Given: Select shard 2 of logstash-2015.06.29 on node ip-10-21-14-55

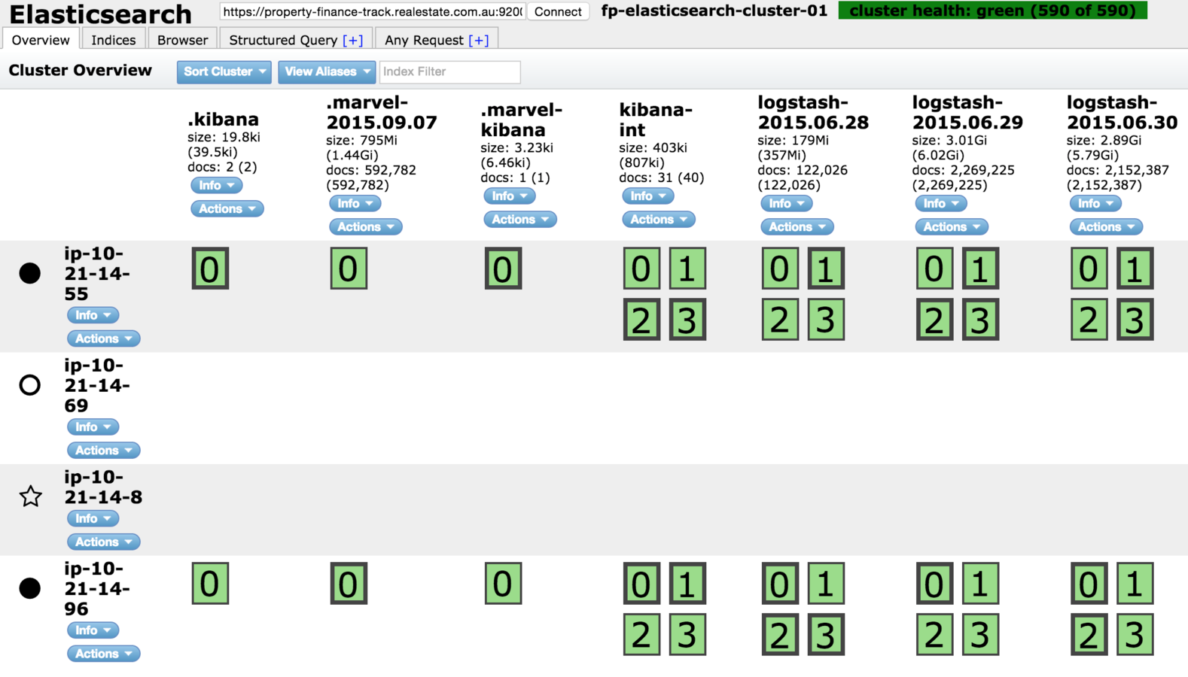Looking at the screenshot, I should point(934,320).
